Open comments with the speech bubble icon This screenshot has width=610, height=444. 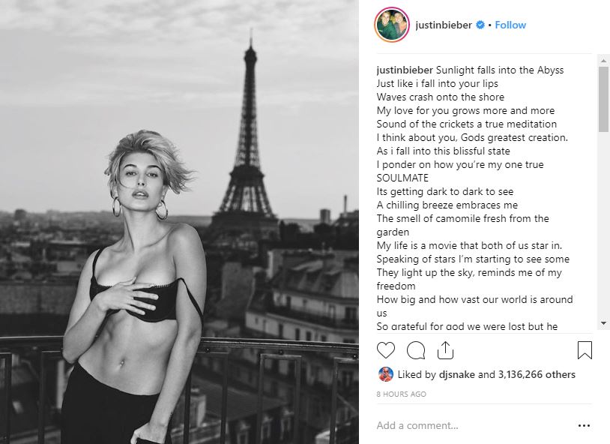pos(415,350)
